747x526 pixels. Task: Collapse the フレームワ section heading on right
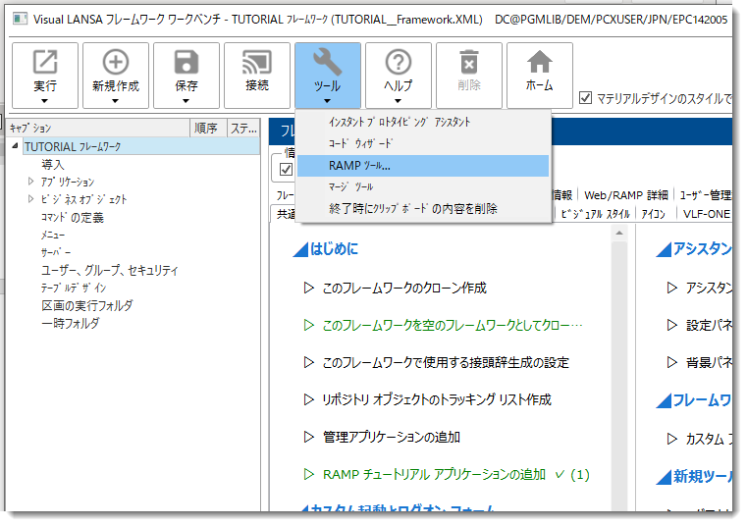(664, 400)
